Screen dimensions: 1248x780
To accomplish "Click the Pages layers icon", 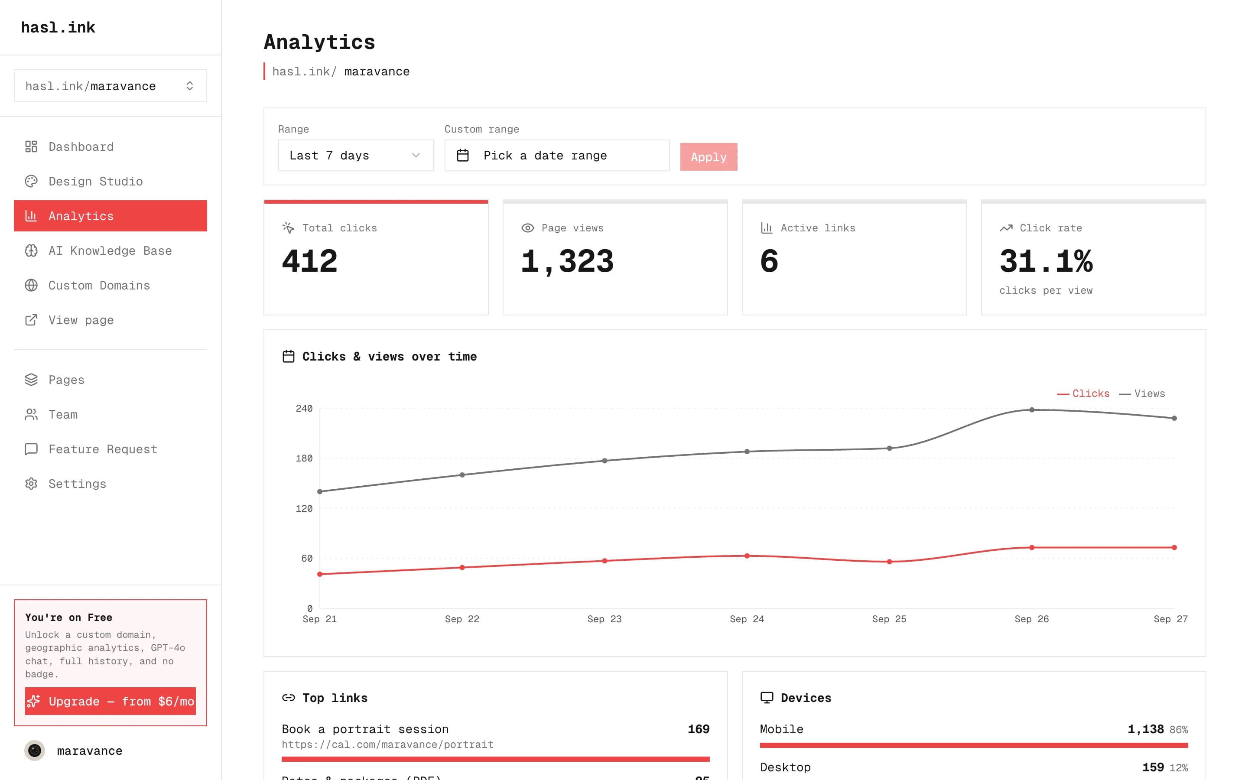I will [x=31, y=380].
